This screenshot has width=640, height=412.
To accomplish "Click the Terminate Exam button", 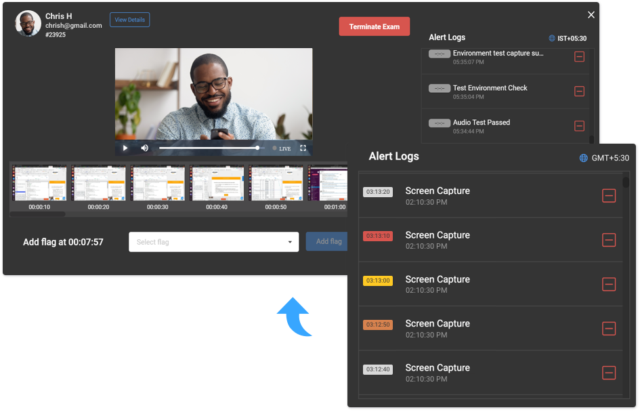I will pos(374,26).
